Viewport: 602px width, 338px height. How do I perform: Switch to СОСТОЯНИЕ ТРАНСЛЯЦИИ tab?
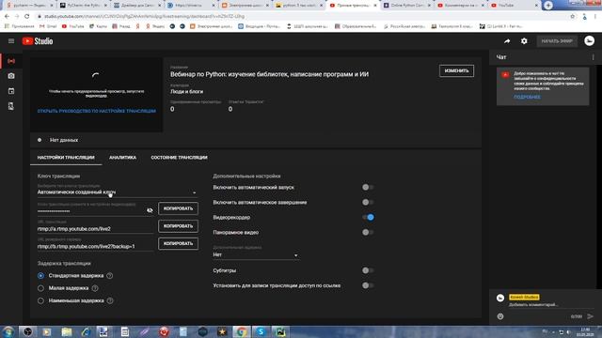tap(179, 158)
